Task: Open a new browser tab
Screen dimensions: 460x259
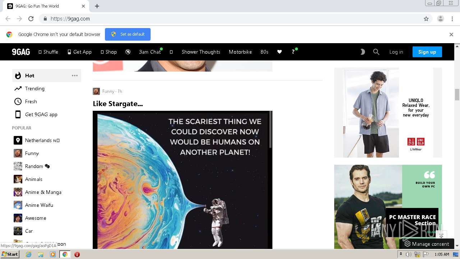Action: point(97,6)
